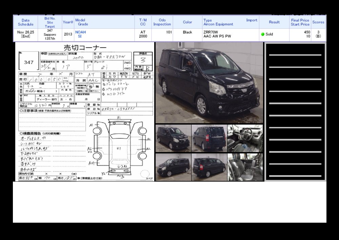Click the Color column header
The width and height of the screenshot is (339, 240).
click(x=187, y=22)
